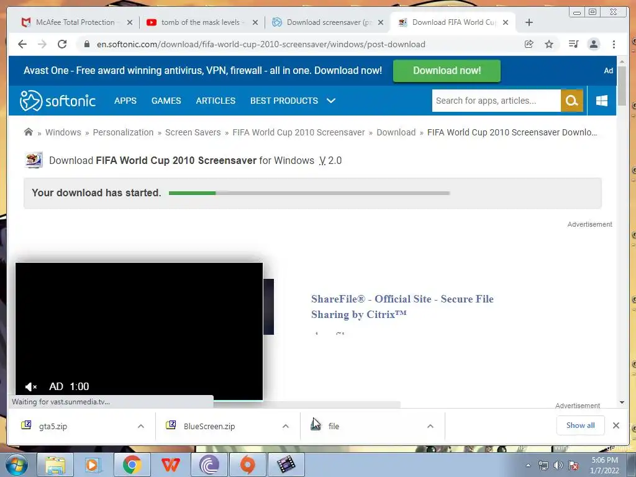Open the Screen Savers breadcrumb link
Image resolution: width=636 pixels, height=477 pixels.
coord(193,132)
